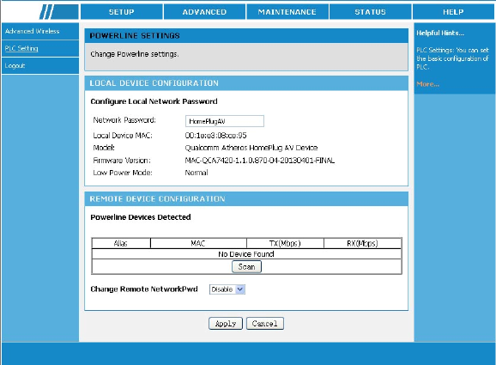This screenshot has width=496, height=365.
Task: Apply the powerline settings
Action: pos(226,324)
